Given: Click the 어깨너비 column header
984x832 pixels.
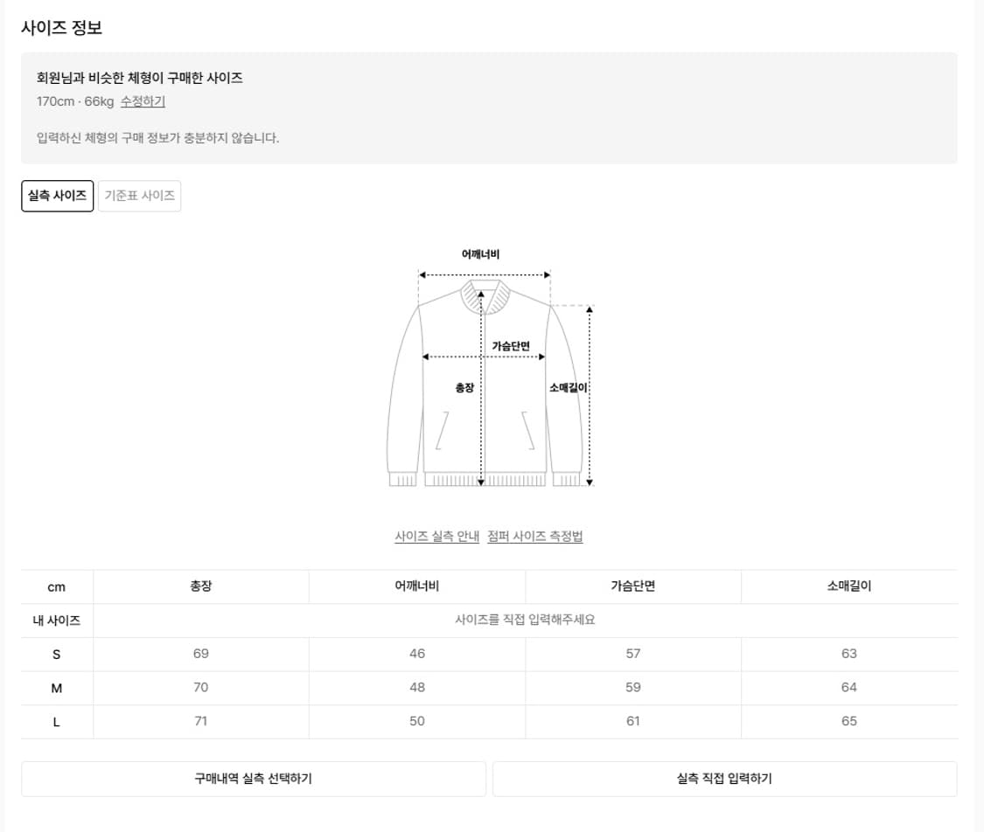Looking at the screenshot, I should click(x=416, y=586).
